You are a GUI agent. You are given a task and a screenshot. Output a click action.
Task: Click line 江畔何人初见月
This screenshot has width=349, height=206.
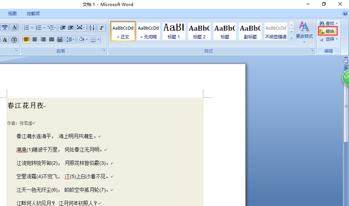tap(34, 203)
